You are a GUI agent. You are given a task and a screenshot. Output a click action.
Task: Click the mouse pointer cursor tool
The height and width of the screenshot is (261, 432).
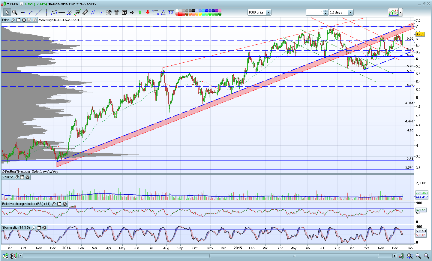tap(7, 12)
